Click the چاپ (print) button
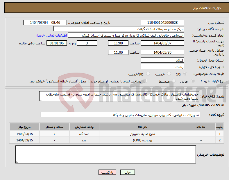The image size is (229, 180). 127,172
